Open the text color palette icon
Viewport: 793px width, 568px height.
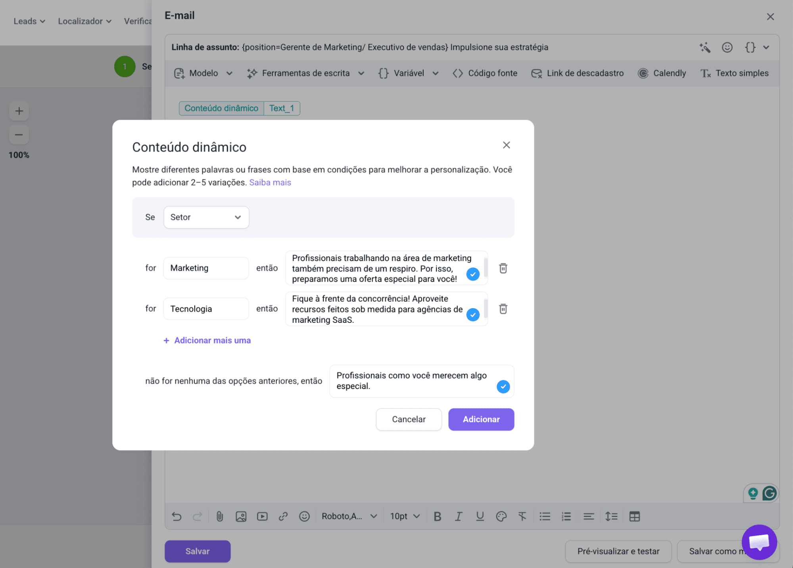coord(501,516)
